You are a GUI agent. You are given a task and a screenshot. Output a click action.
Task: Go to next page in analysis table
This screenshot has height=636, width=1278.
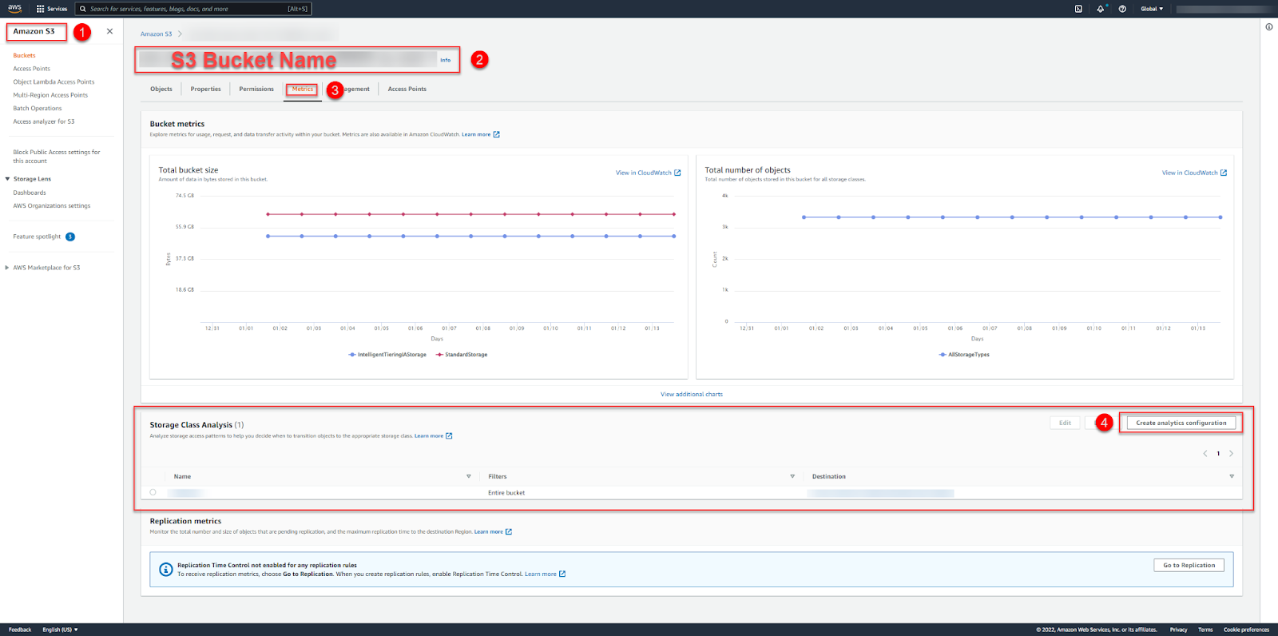[1231, 454]
